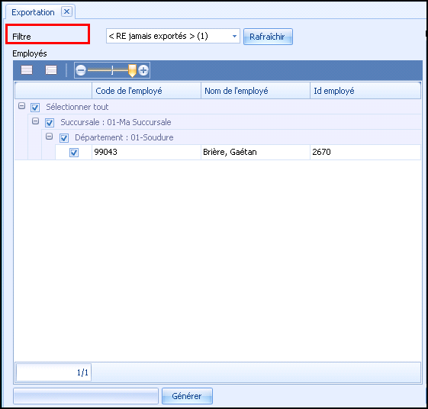Viewport: 428px width, 409px height.
Task: Click the zoom in plus icon
Action: pos(143,70)
